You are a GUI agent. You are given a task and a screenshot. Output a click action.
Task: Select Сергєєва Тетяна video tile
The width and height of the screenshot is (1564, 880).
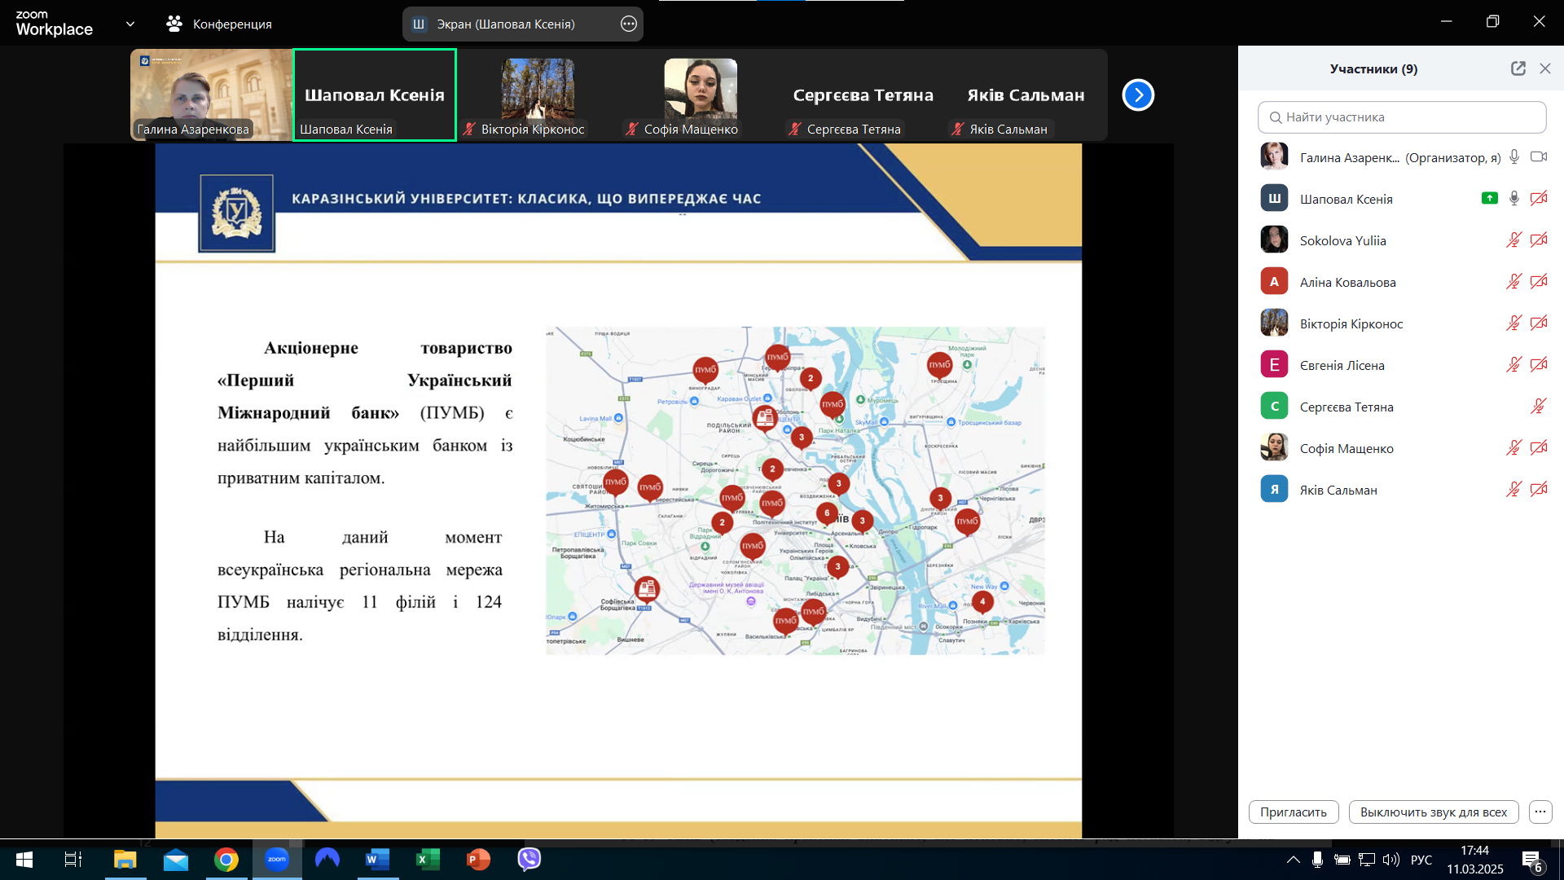coord(863,95)
